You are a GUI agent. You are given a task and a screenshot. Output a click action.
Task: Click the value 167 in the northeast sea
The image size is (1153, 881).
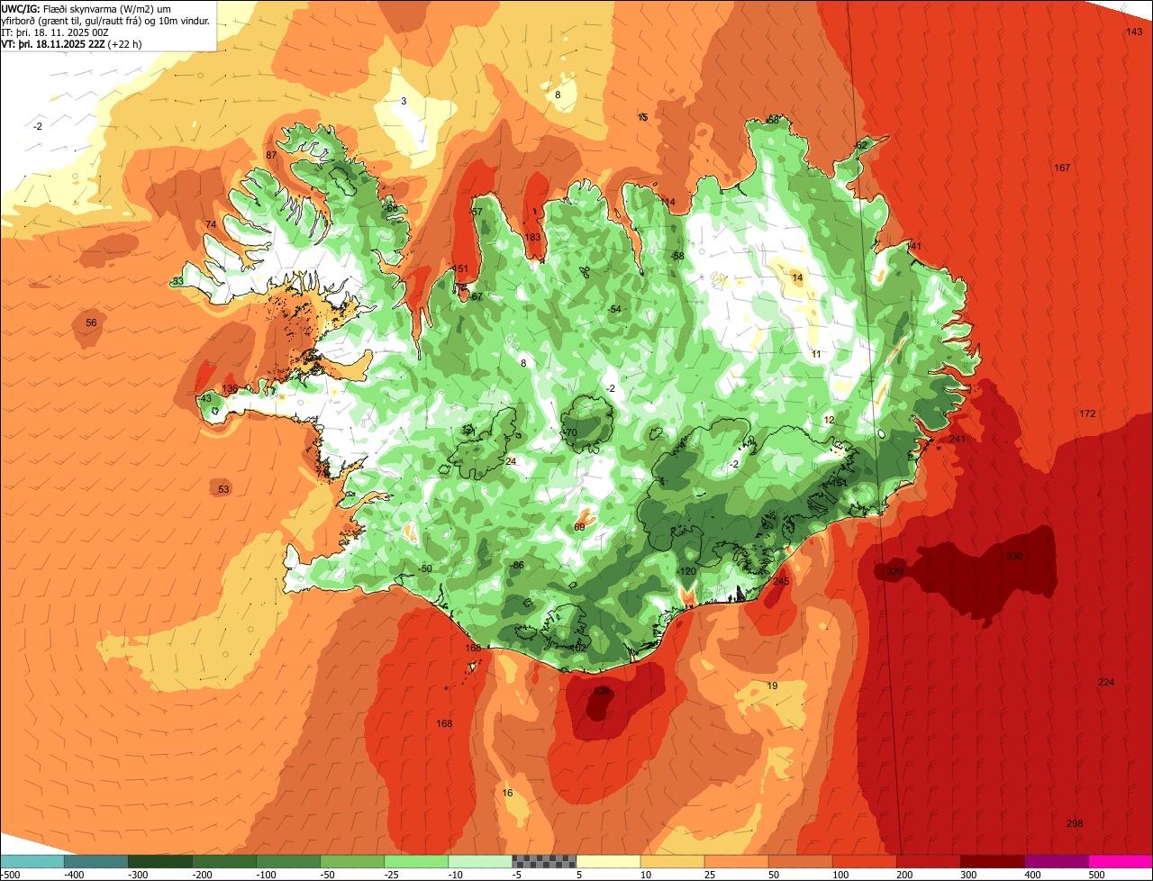click(x=1062, y=168)
